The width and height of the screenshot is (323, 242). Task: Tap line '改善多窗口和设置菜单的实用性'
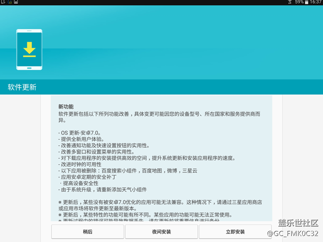tap(96, 152)
